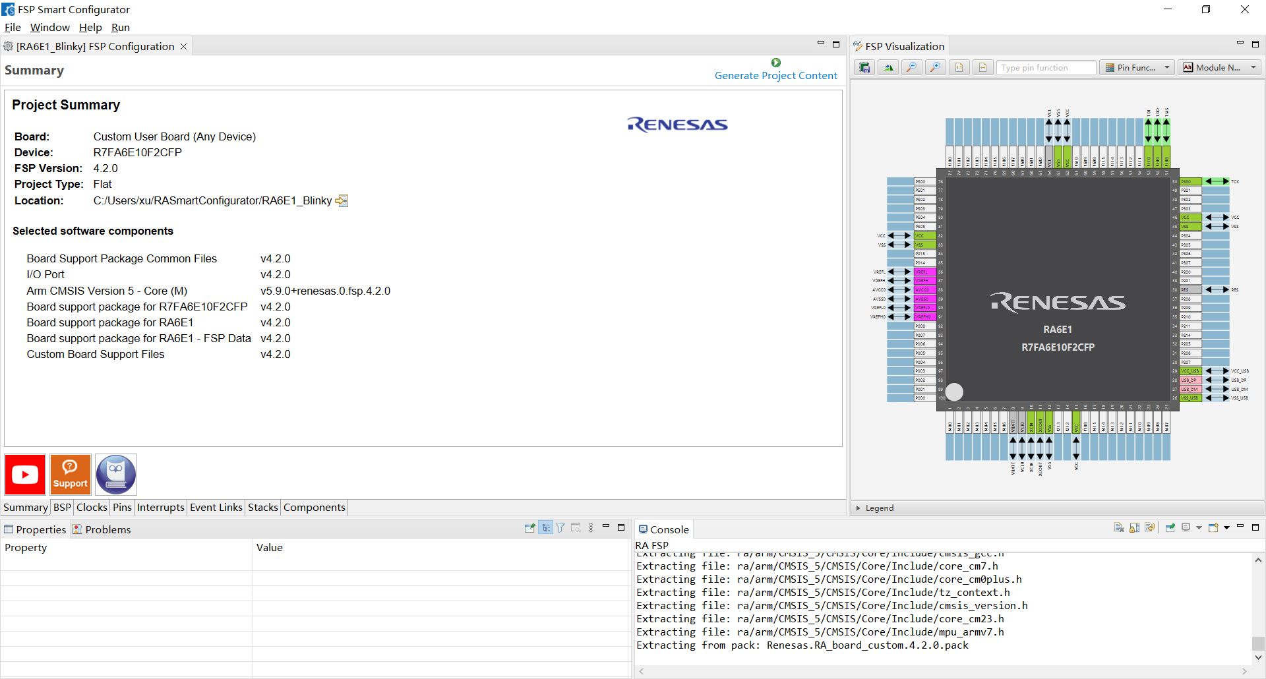Click the Type pin function field
Viewport: 1266px width, 679px height.
(x=1046, y=68)
